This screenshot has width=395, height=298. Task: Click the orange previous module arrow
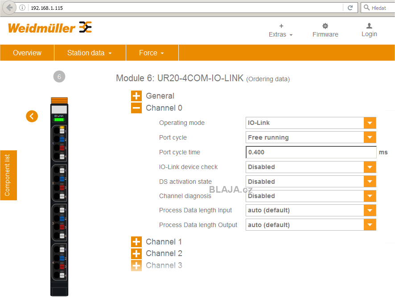tap(32, 116)
